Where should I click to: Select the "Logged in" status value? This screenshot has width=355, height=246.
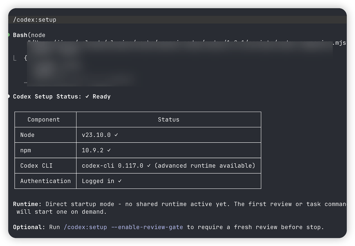click(x=98, y=181)
